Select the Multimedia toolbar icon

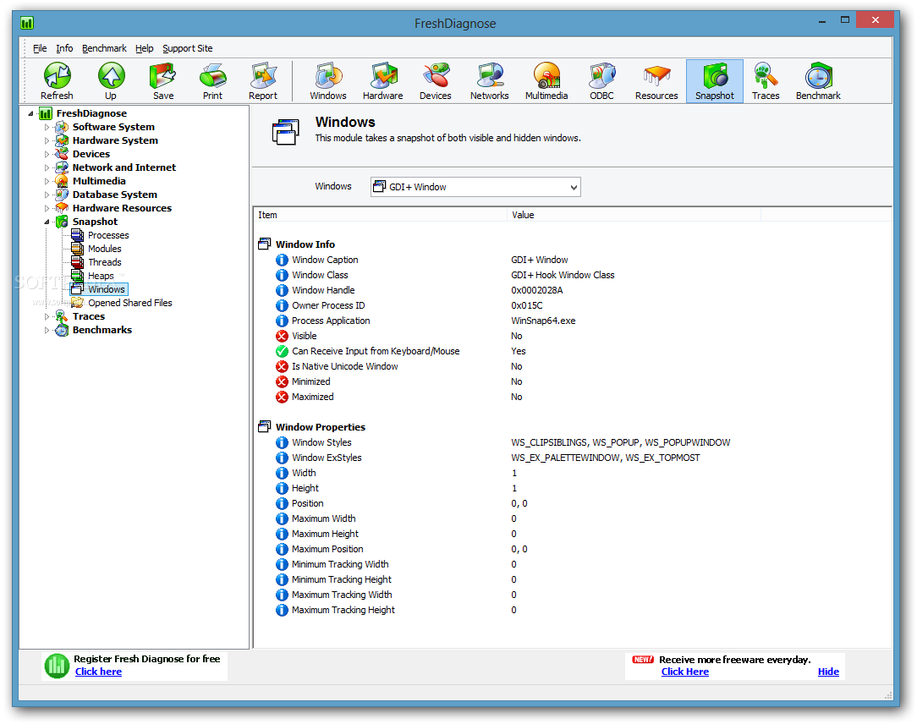coord(546,80)
